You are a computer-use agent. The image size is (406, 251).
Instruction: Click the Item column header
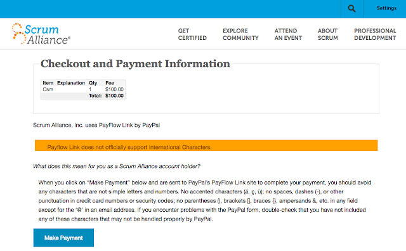48,83
